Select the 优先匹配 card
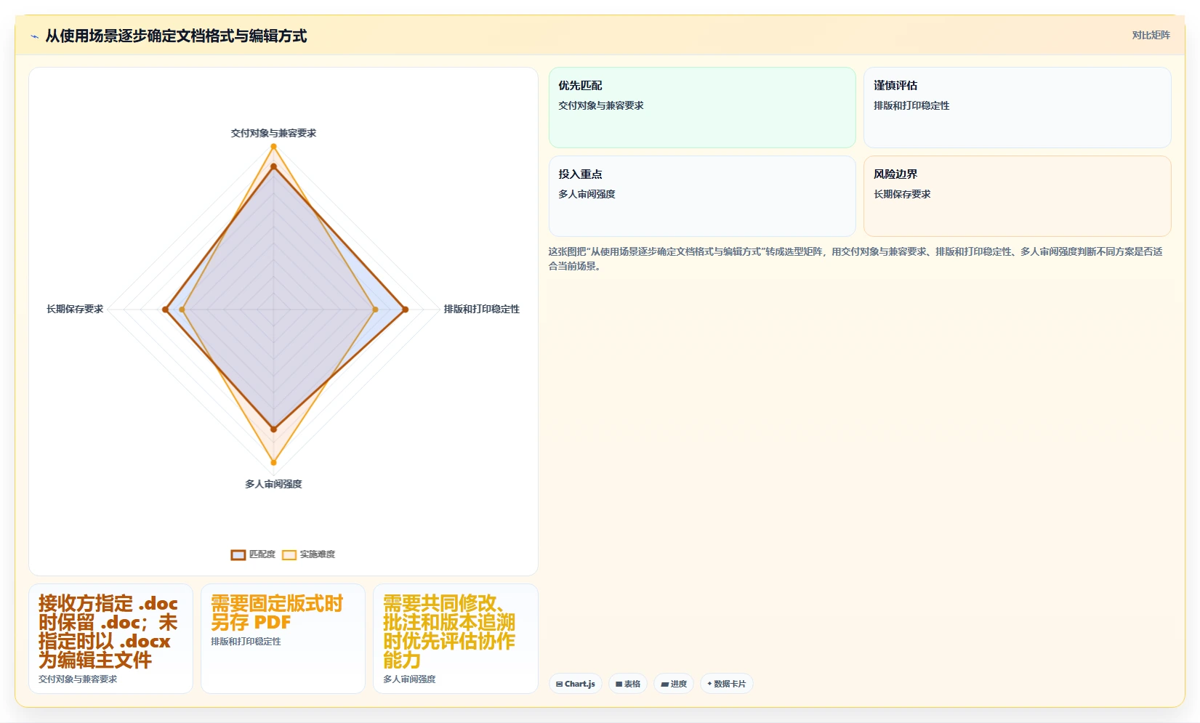This screenshot has height=723, width=1200. 702,108
